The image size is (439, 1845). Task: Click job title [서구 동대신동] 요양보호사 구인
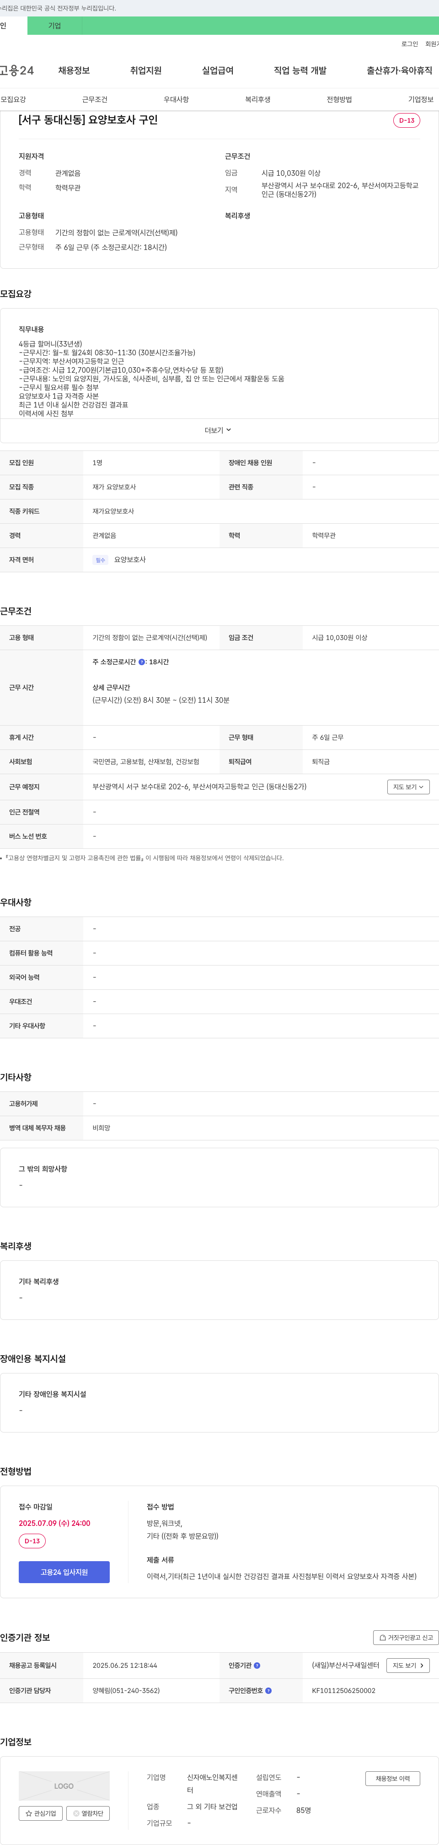click(x=88, y=119)
